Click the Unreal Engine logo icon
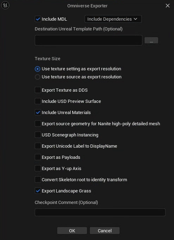174x240 pixels. tap(5, 5)
